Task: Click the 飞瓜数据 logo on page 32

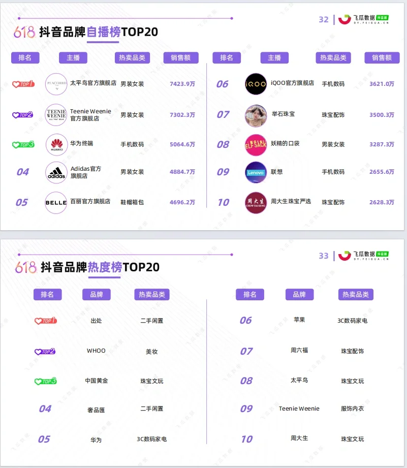Action: tap(363, 19)
